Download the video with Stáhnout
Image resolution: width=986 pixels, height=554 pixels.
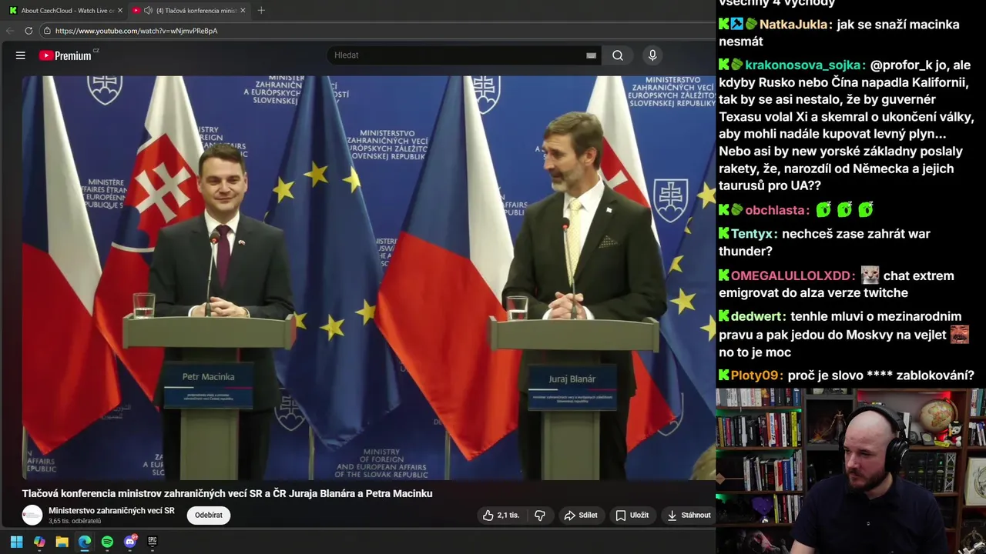coord(689,516)
